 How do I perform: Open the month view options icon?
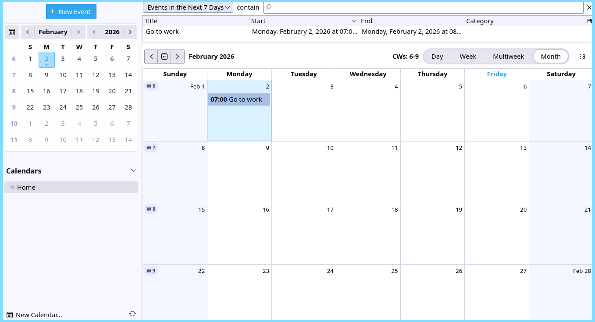(582, 56)
